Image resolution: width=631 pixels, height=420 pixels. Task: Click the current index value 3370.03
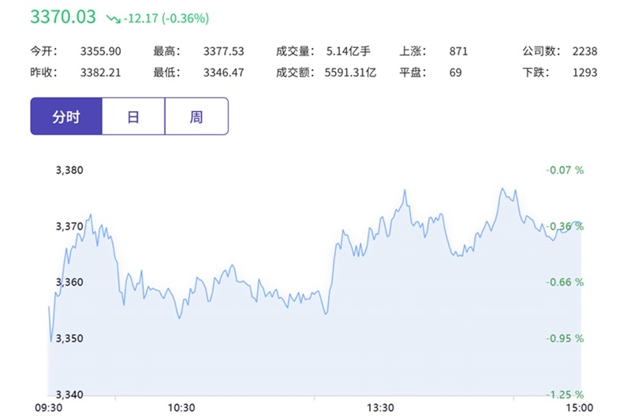pyautogui.click(x=63, y=17)
